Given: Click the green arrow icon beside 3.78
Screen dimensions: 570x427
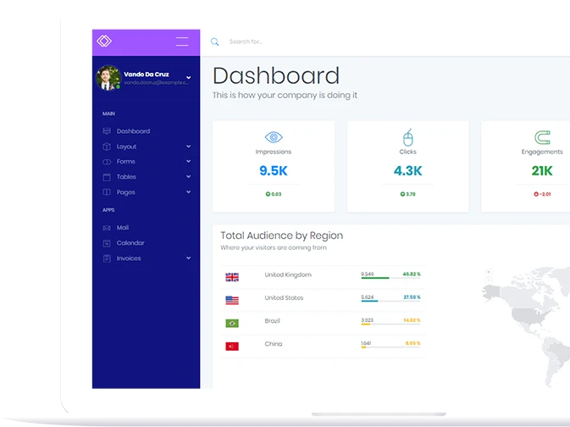Looking at the screenshot, I should coord(402,194).
